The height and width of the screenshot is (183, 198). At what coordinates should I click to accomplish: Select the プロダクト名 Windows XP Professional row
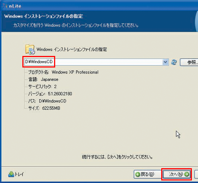click(63, 72)
